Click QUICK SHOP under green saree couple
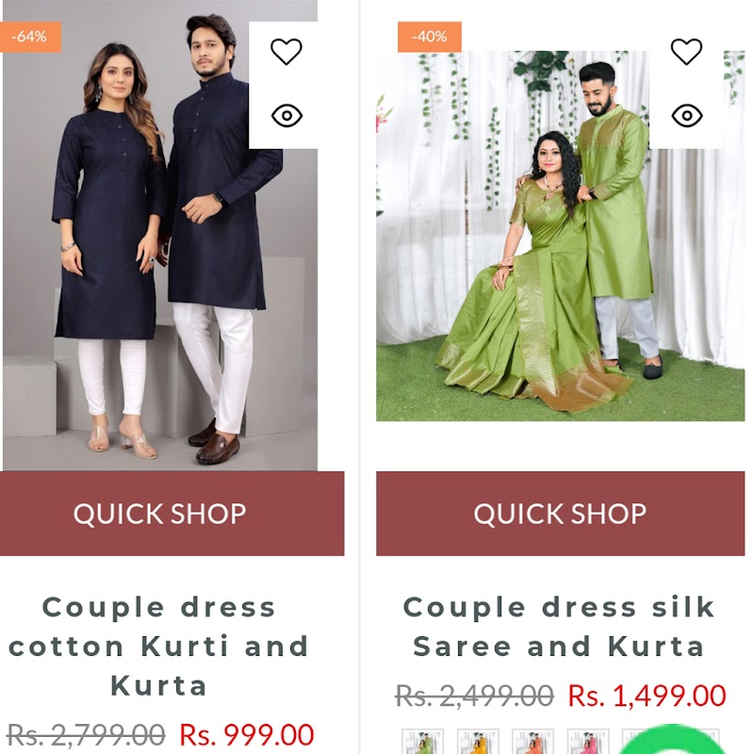 [560, 514]
